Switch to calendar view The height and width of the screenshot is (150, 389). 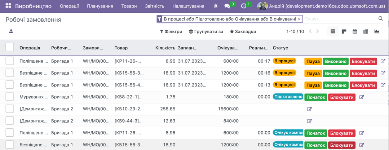coord(355,31)
